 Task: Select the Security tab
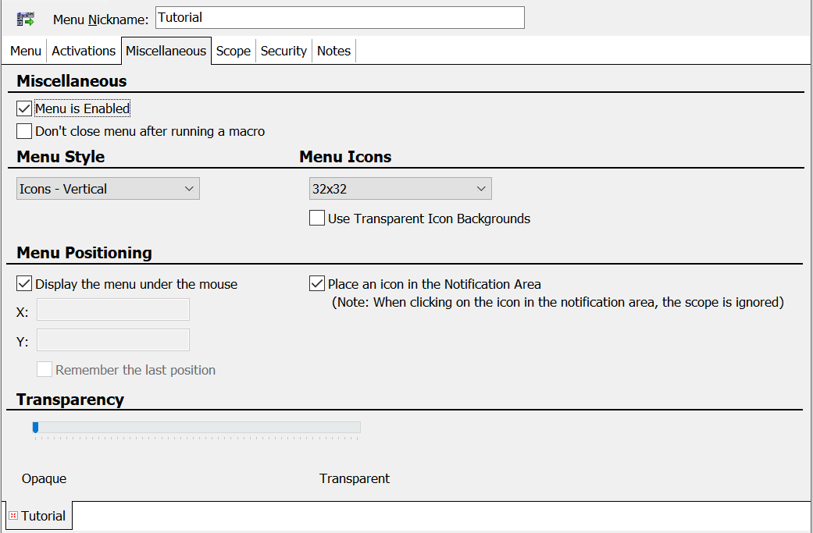tap(283, 51)
